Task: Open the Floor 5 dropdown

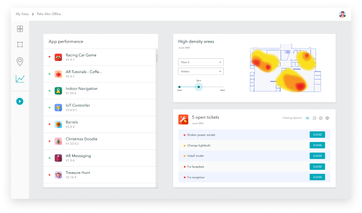Action: (201, 62)
